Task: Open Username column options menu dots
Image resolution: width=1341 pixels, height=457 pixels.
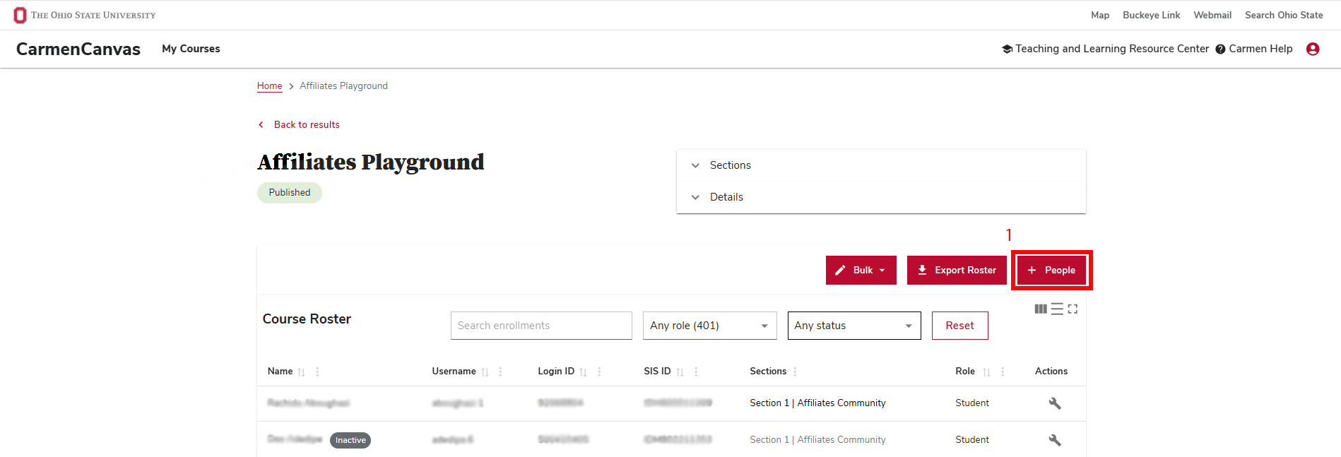Action: [500, 372]
